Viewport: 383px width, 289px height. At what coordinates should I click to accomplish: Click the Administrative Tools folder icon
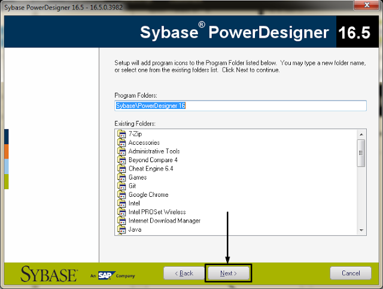tap(121, 151)
